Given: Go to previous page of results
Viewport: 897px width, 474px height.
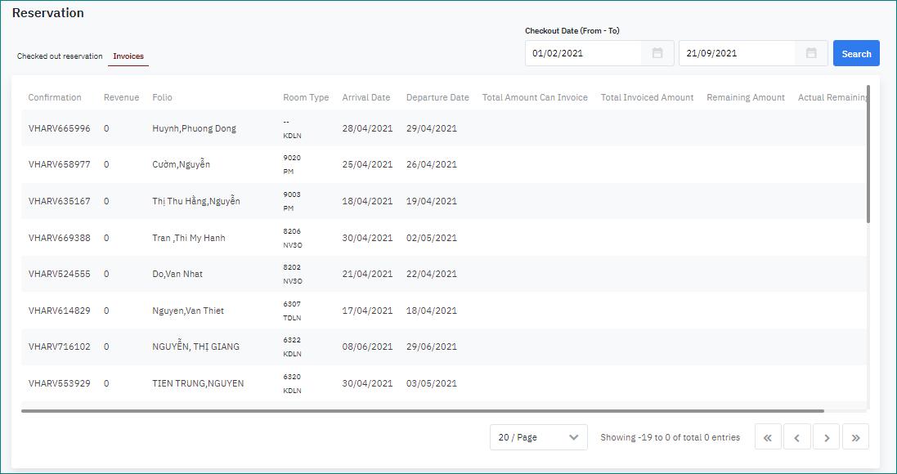Looking at the screenshot, I should click(796, 437).
